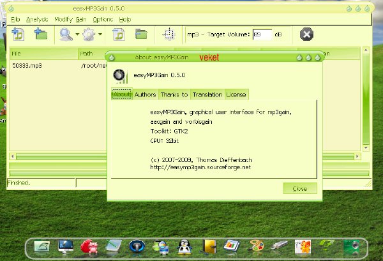Click the /root path cell
This screenshot has height=261, width=383.
click(94, 66)
